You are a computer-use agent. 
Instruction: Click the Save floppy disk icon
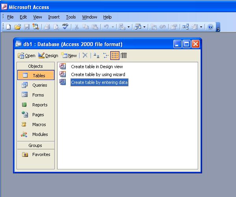pos(27,27)
